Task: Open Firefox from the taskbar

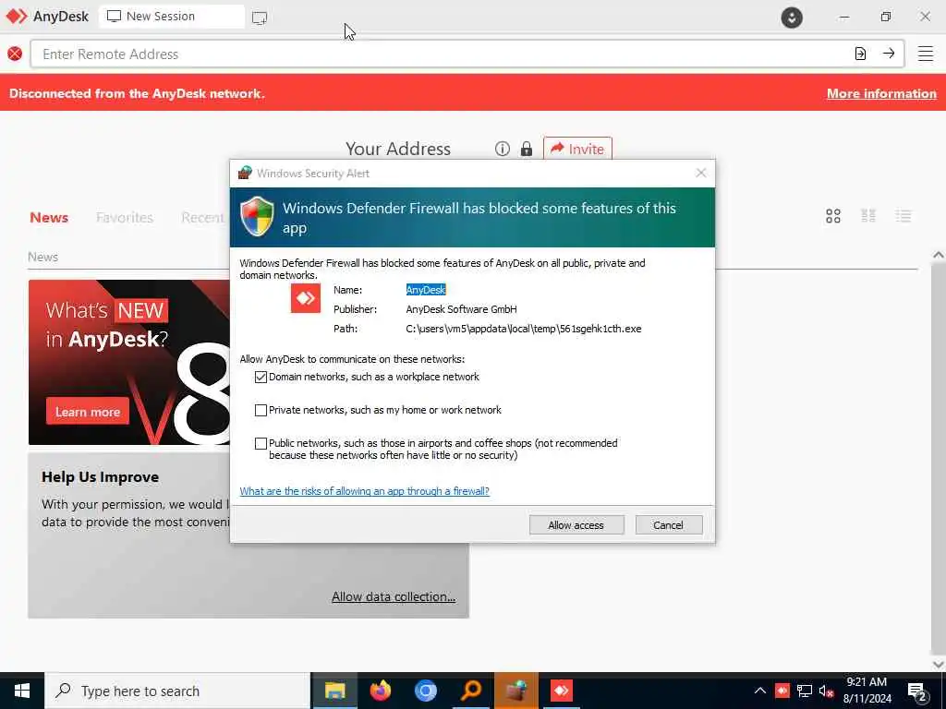Action: coord(380,691)
